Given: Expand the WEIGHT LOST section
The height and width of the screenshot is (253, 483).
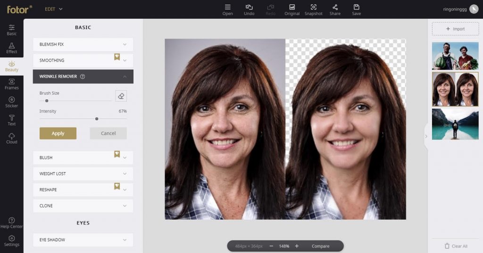Looking at the screenshot, I should (83, 174).
